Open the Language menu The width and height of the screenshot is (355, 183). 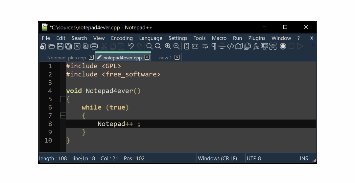coord(151,38)
